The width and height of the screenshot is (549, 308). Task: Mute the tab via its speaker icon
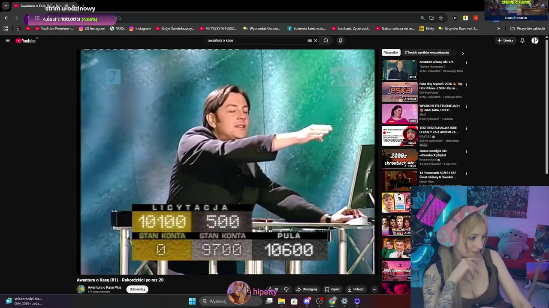(66, 6)
